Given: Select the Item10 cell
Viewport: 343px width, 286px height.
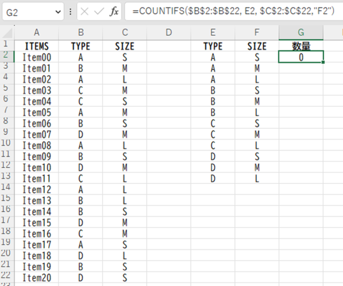Looking at the screenshot, I should (x=37, y=168).
